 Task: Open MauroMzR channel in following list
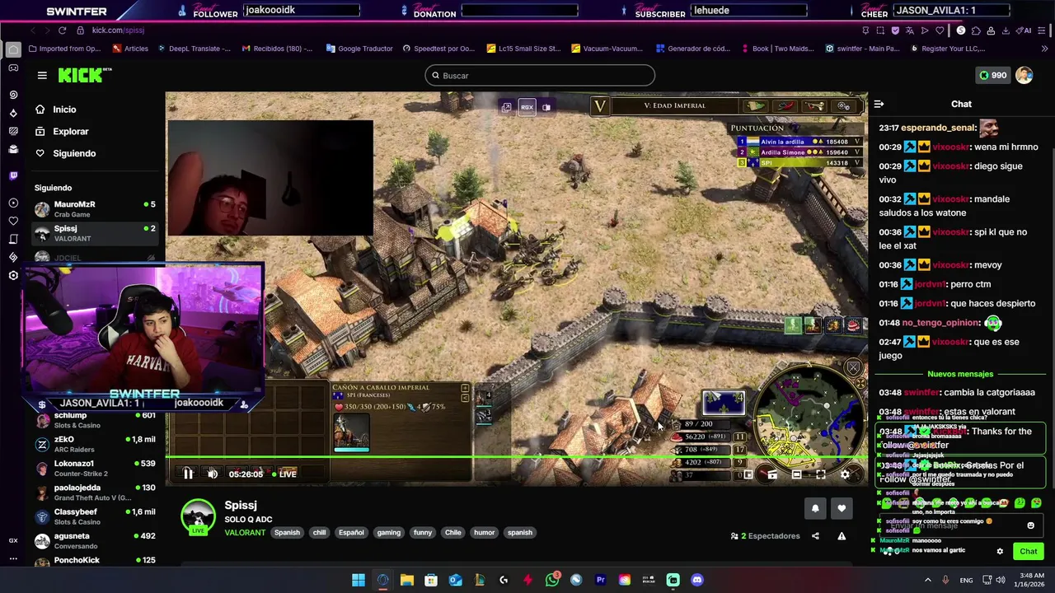tap(95, 209)
